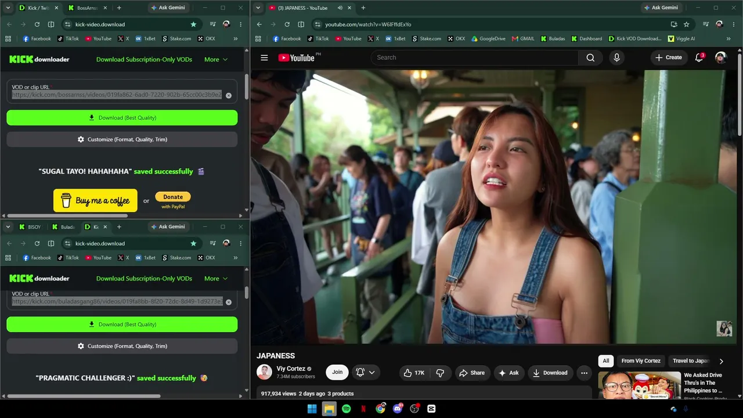The image size is (743, 418).
Task: Open Google Chrome from the taskbar
Action: pyautogui.click(x=380, y=409)
